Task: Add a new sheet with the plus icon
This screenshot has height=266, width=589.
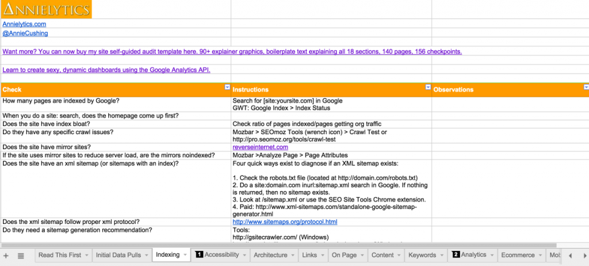Action: [x=6, y=256]
